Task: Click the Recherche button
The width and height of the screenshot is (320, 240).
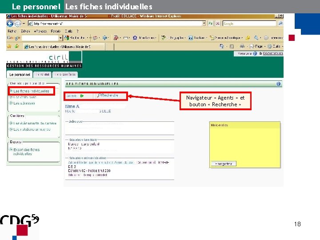Action: (x=108, y=95)
